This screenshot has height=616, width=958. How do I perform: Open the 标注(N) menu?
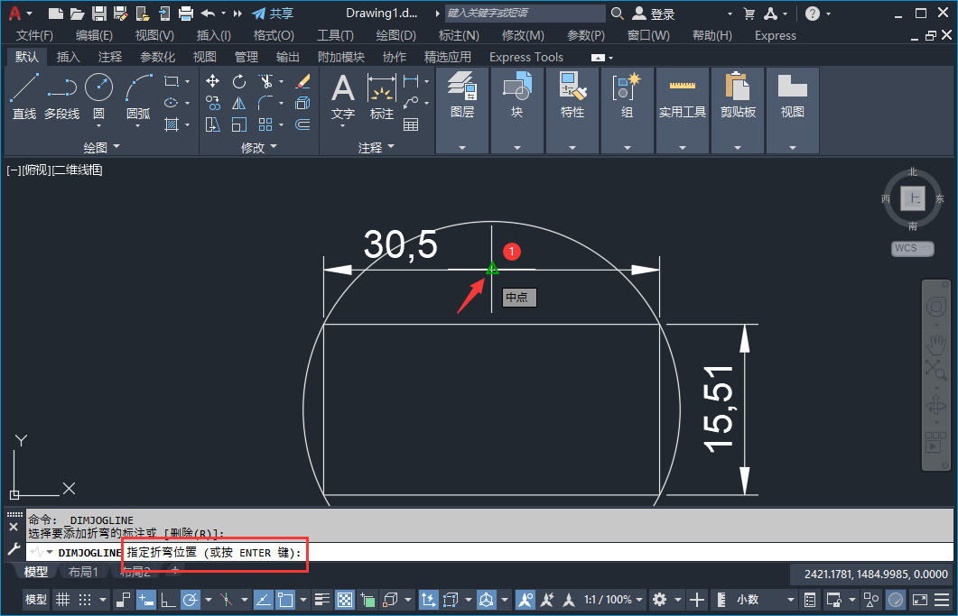pos(459,35)
